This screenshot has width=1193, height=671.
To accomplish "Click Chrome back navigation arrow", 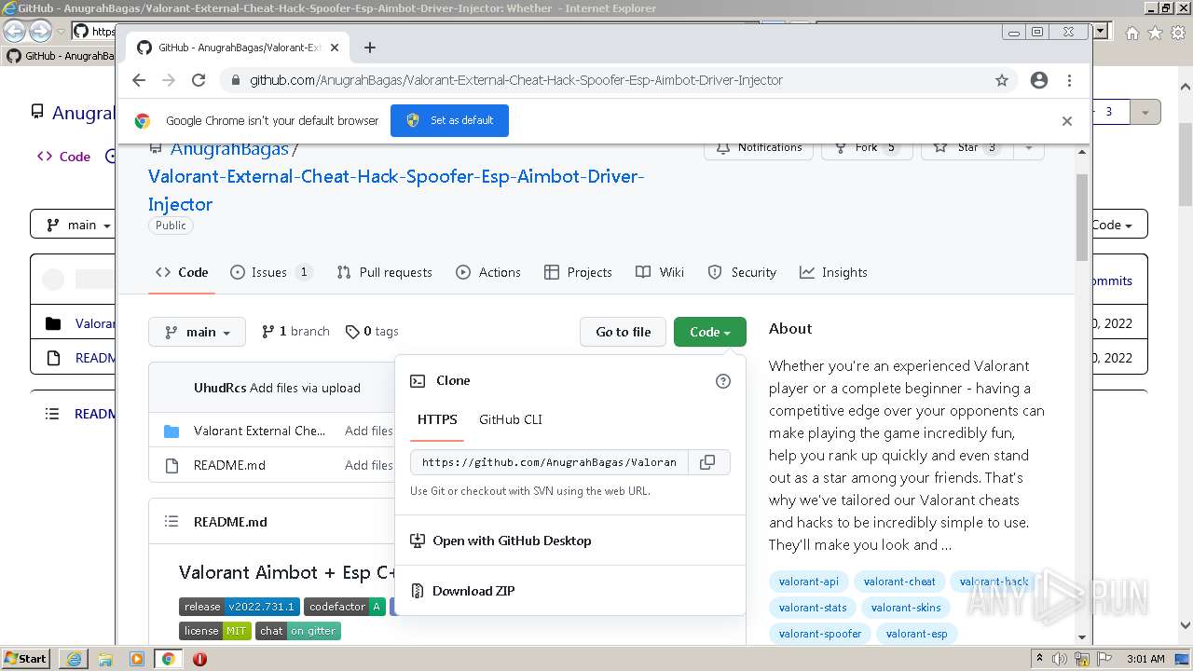I will coord(139,80).
